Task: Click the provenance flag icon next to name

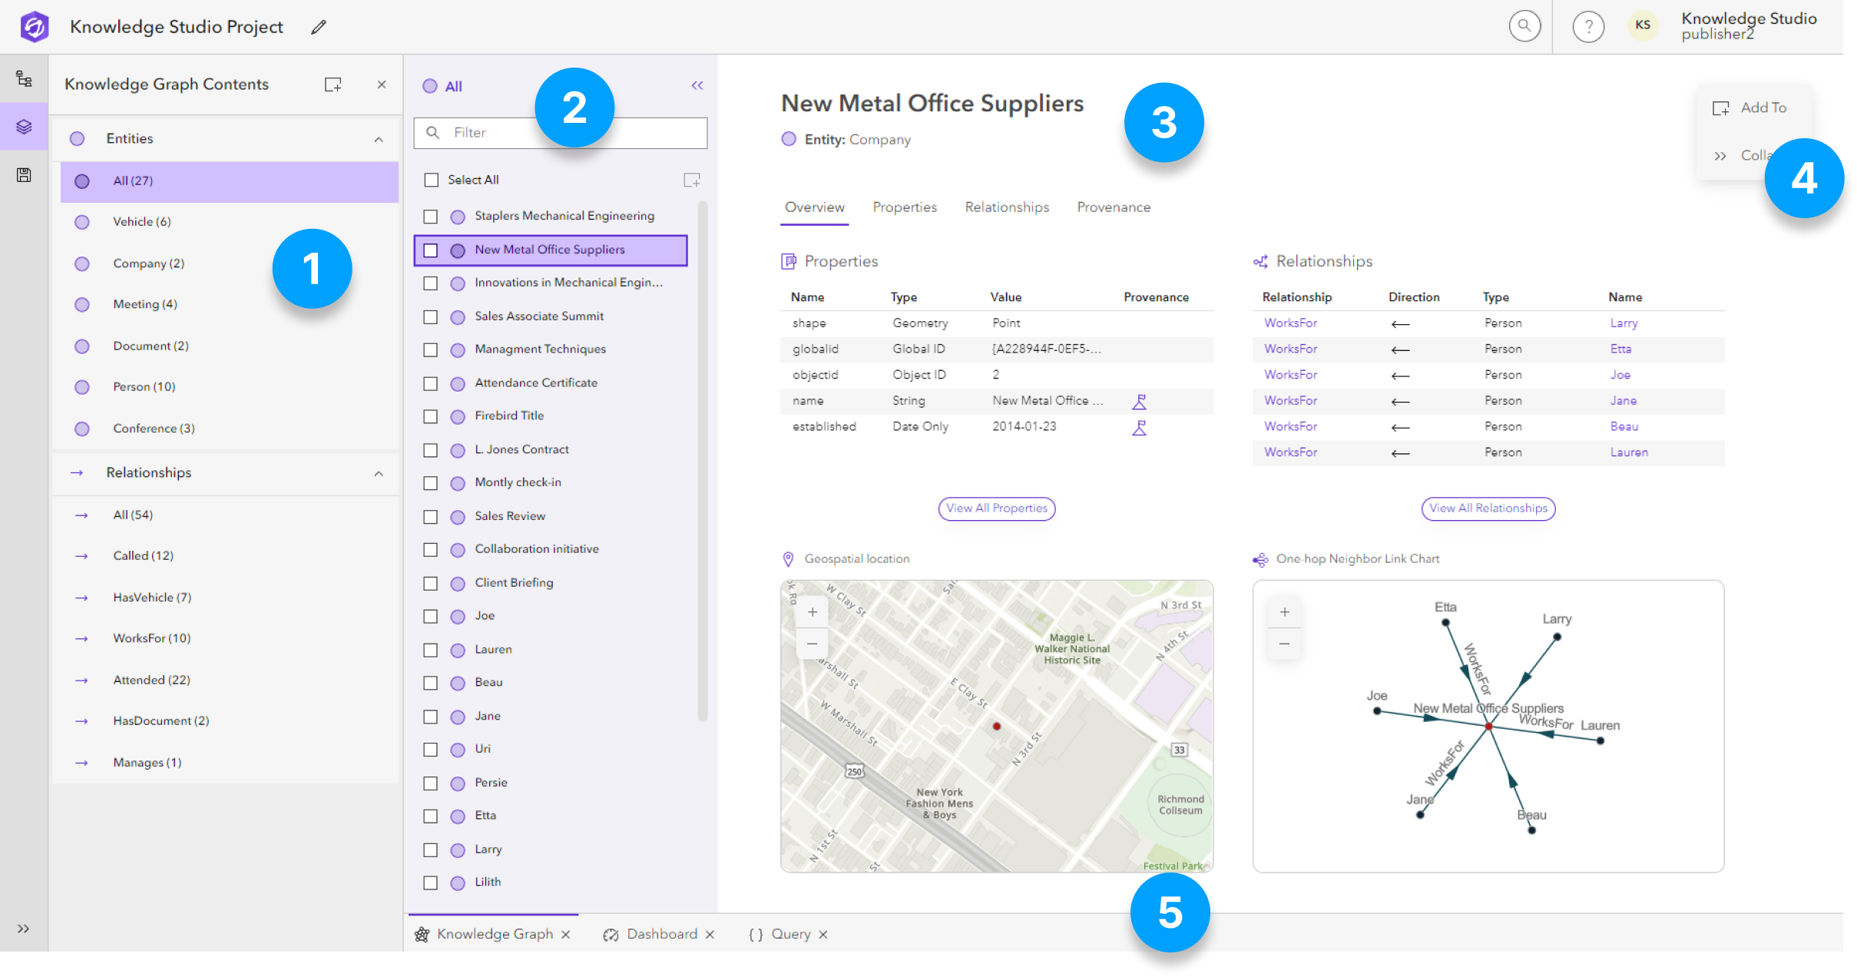Action: [1140, 399]
